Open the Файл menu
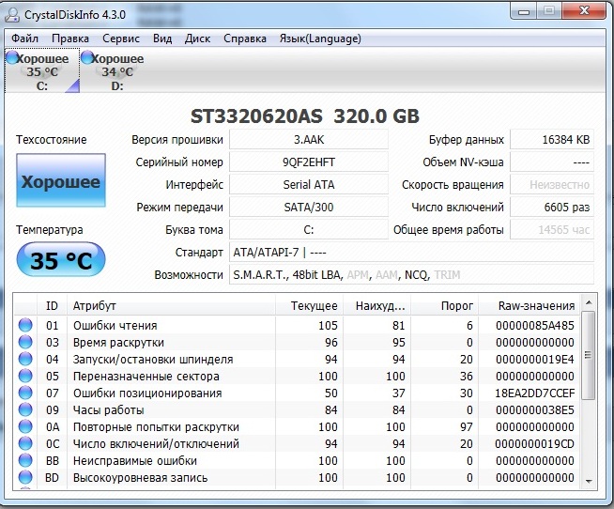 (24, 39)
